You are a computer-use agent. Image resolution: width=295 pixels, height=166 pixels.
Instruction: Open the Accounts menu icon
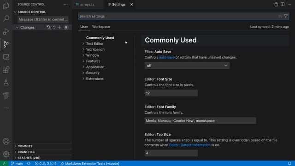pos(6,142)
